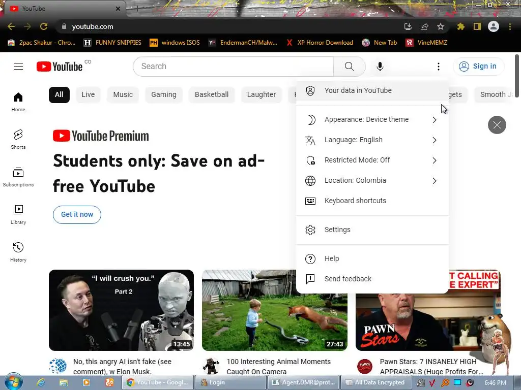The height and width of the screenshot is (390, 521).
Task: Open the Elon Musk angry AI thumbnail
Action: pos(121,310)
